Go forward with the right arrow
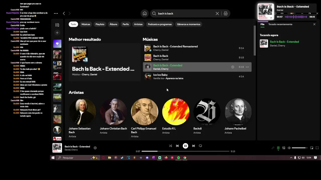 pyautogui.click(x=70, y=13)
